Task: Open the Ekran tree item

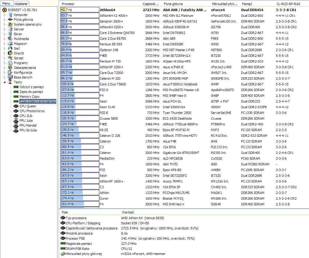Action: click(18, 34)
